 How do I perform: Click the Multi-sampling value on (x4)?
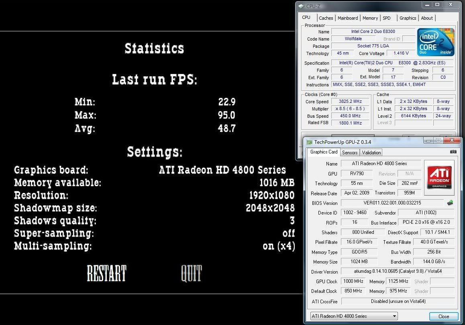[x=279, y=246]
